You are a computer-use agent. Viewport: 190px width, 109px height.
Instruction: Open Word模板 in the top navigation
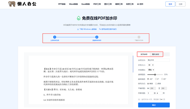(x=73, y=4)
